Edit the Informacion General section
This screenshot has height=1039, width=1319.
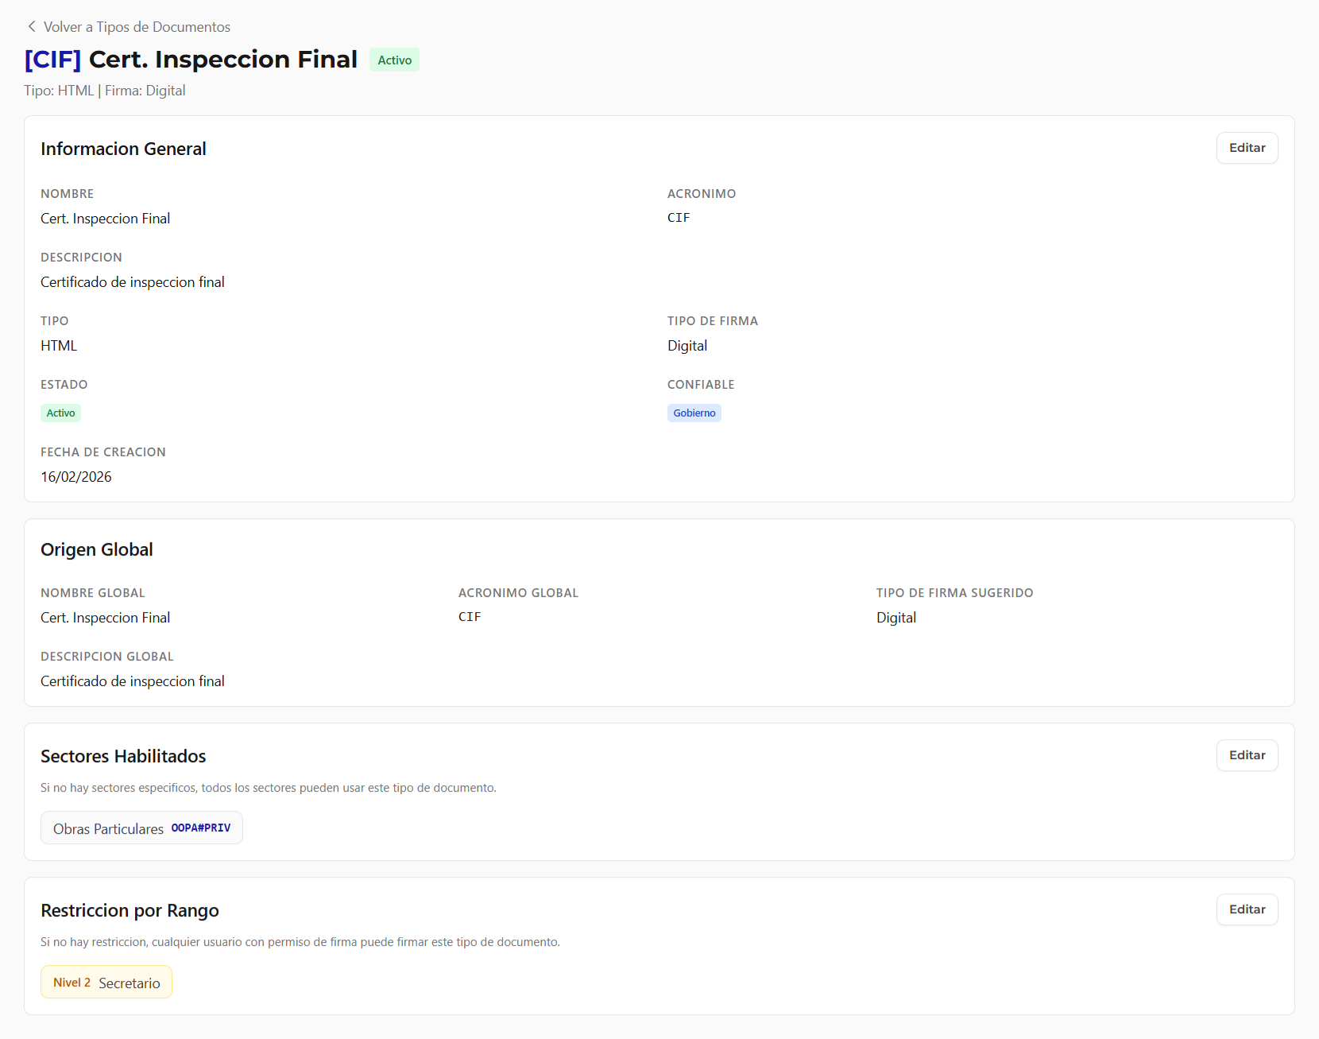click(1246, 148)
